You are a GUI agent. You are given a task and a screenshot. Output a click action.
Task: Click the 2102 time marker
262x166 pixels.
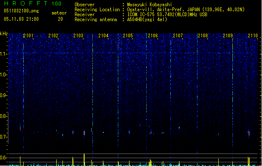tap(53, 36)
